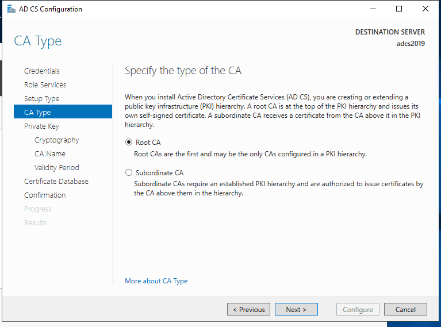Select the Root CA radio button
Screen dimensions: 441x327
click(x=129, y=143)
